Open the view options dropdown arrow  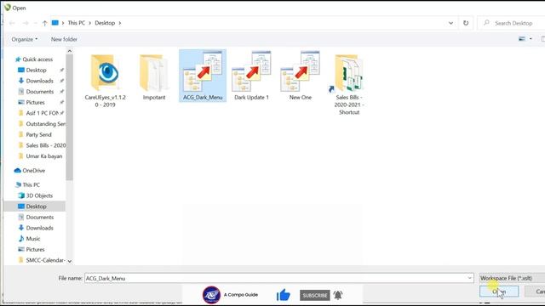pyautogui.click(x=531, y=39)
